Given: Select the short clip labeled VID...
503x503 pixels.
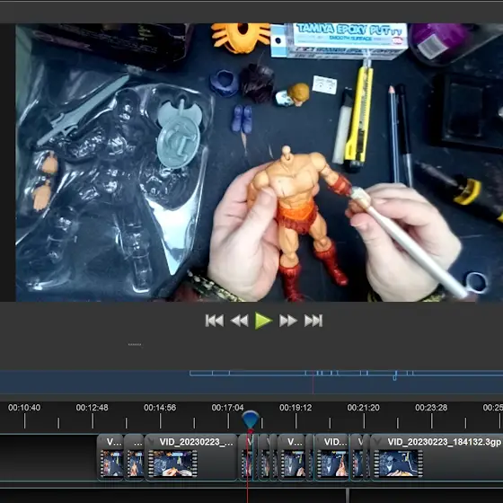Looking at the screenshot, I should tap(331, 457).
